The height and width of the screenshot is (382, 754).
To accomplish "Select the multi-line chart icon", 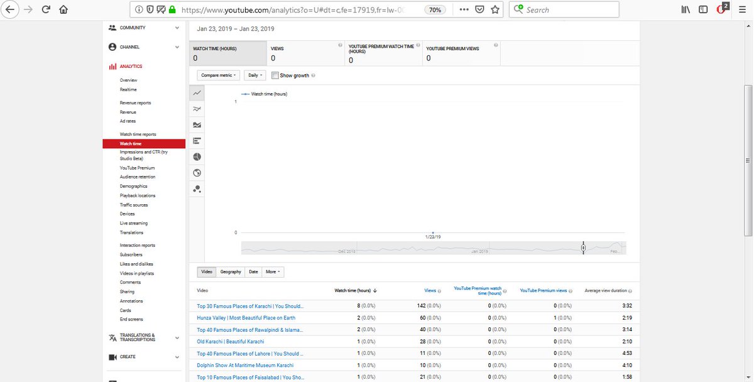I will pos(197,109).
